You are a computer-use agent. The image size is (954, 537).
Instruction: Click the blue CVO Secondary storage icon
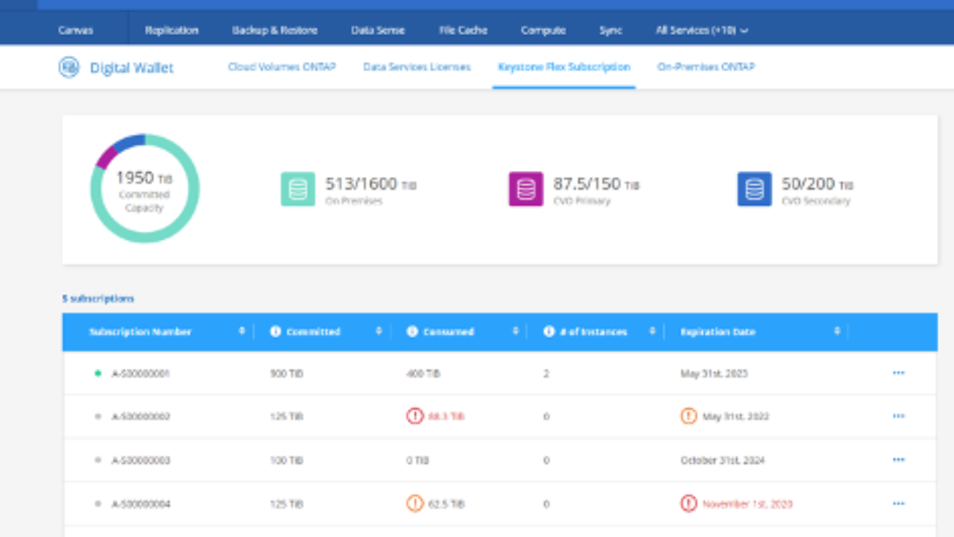coord(754,189)
